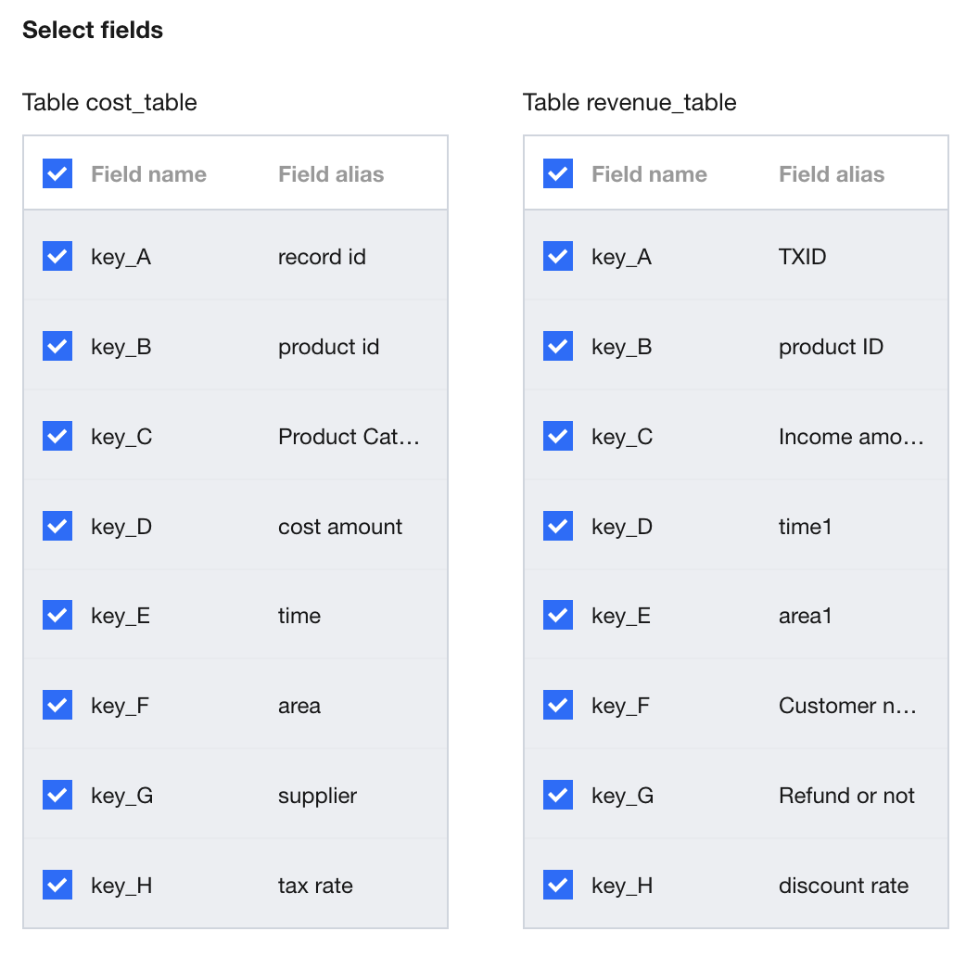Viewport: 966px width, 957px height.
Task: Toggle the area field checkbox
Action: point(57,705)
